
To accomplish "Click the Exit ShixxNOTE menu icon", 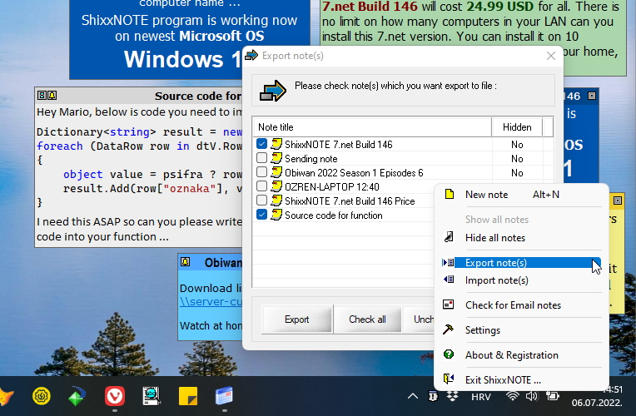I will point(449,379).
